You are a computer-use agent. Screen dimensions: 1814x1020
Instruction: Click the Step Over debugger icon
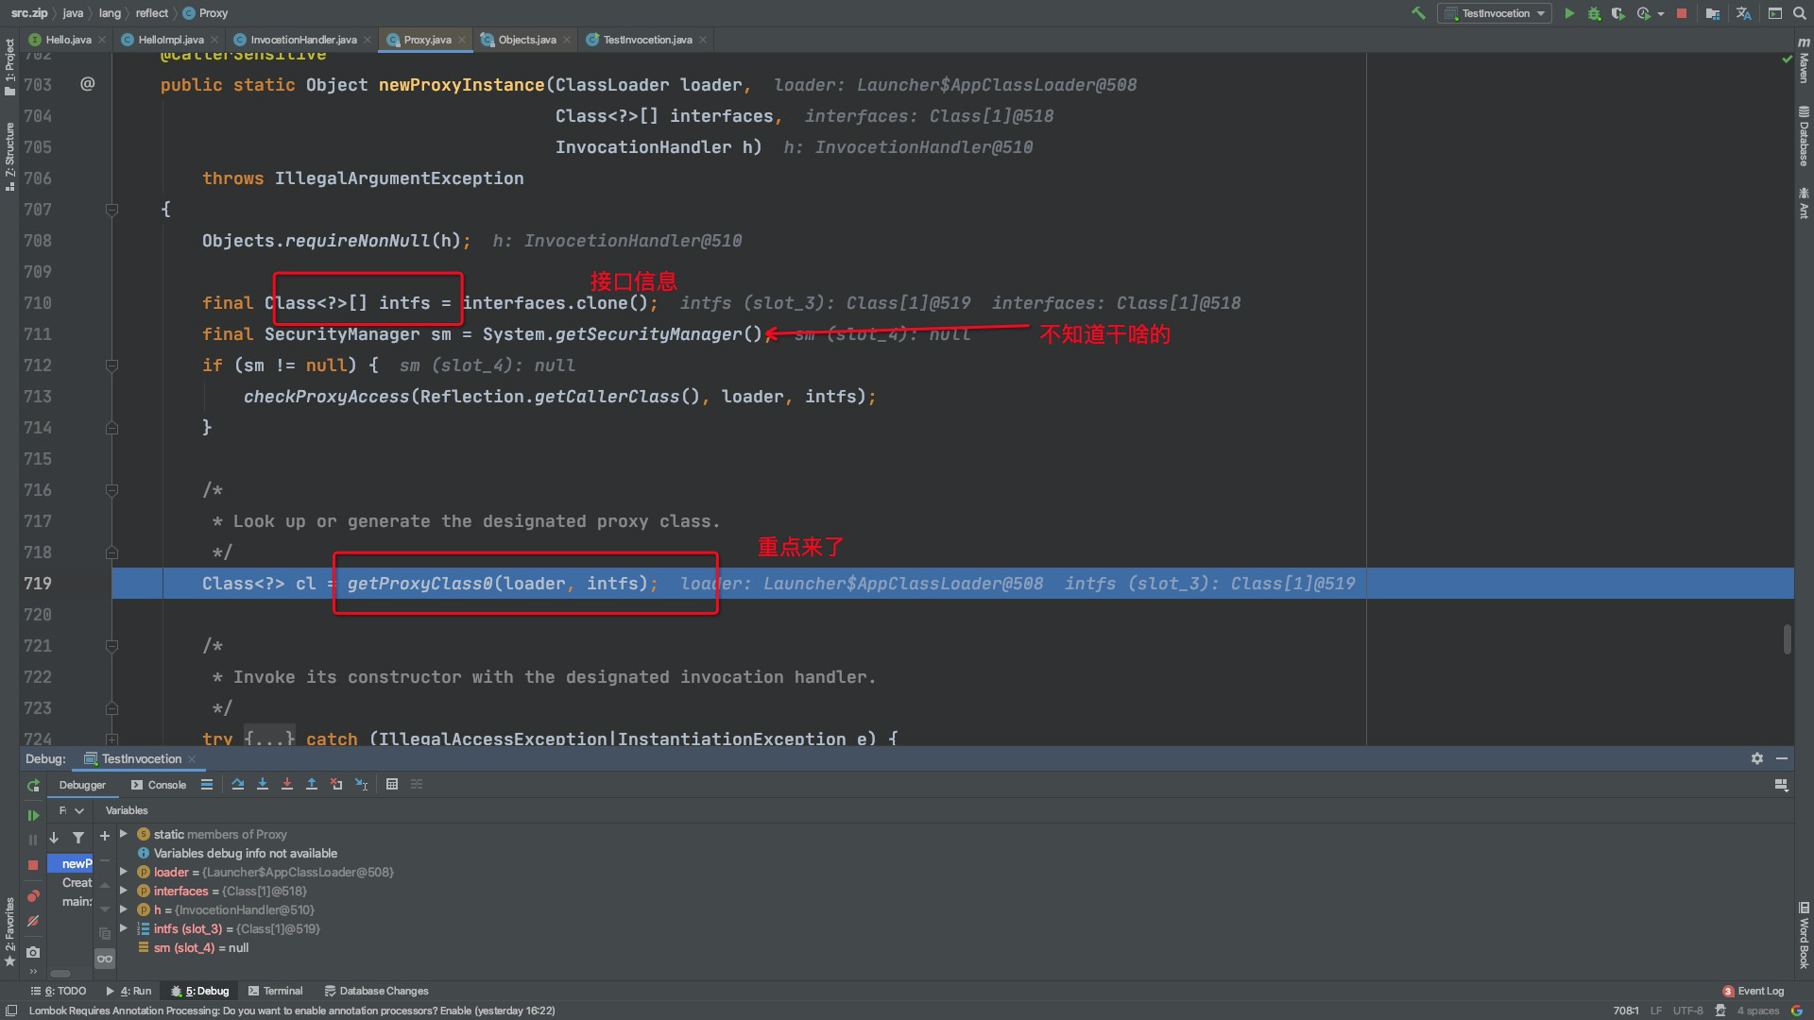click(237, 785)
